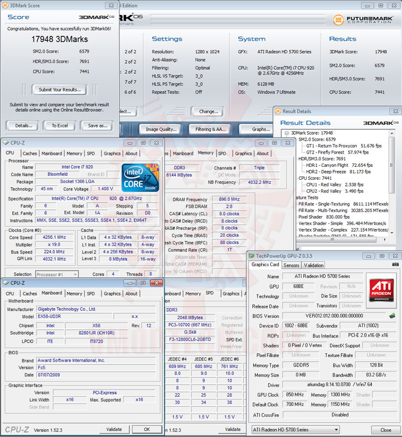
Task: Click the BIOS Version field in GPU-Z
Action: coord(334,316)
